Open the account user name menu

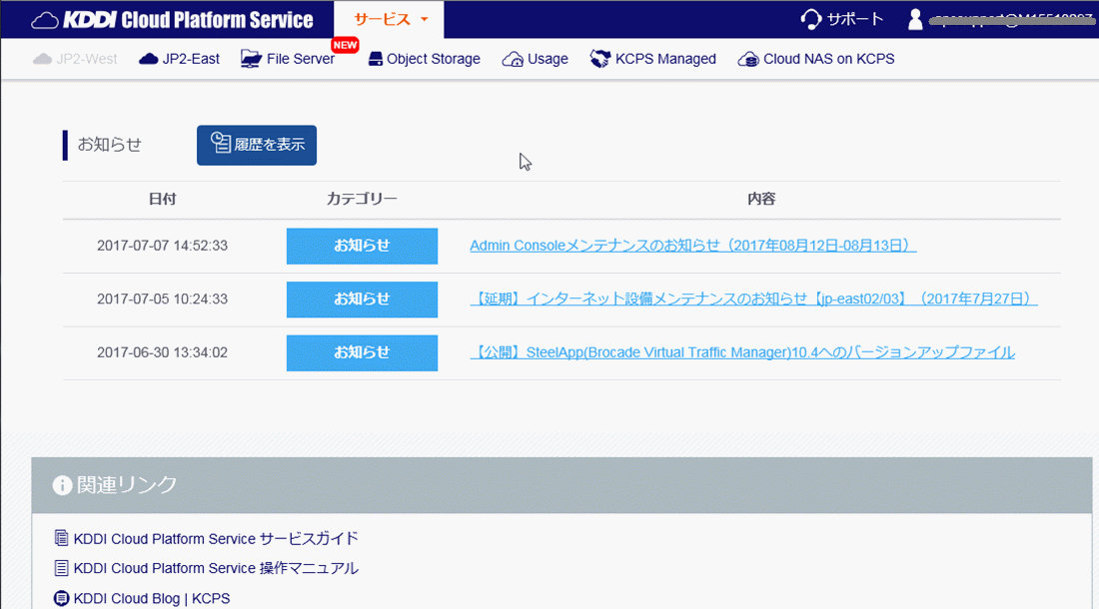coord(1011,20)
